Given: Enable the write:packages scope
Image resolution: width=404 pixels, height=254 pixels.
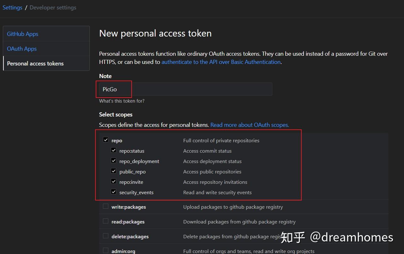Looking at the screenshot, I should click(x=105, y=206).
